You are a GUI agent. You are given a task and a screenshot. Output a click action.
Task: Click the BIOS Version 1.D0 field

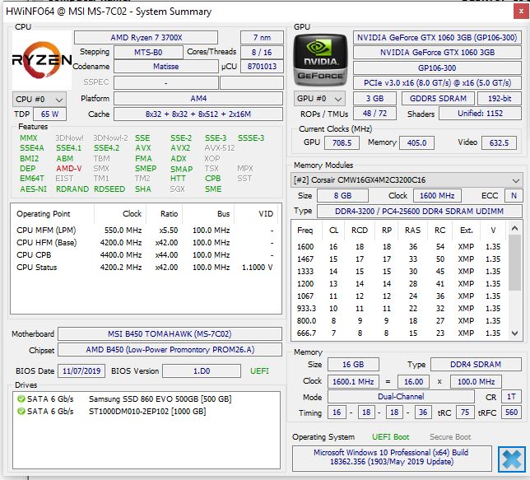click(202, 371)
